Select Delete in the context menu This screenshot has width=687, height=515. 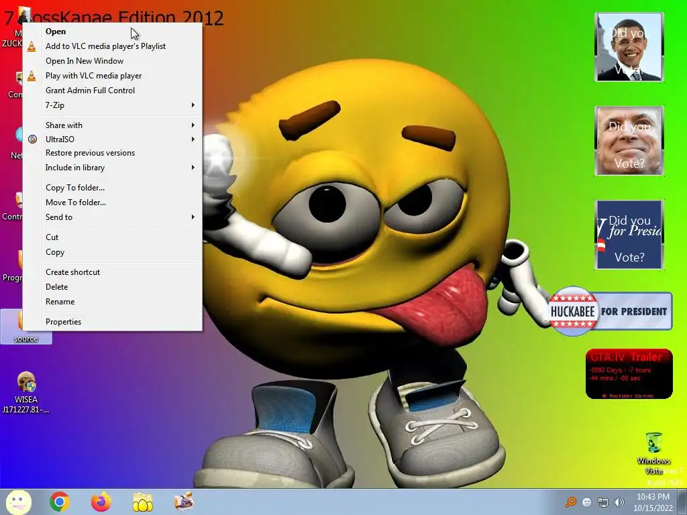[x=113, y=287]
